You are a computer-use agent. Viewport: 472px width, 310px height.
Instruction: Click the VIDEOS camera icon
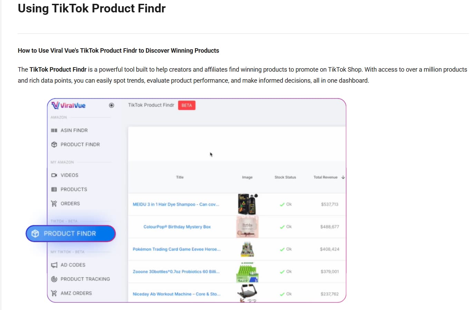click(54, 175)
